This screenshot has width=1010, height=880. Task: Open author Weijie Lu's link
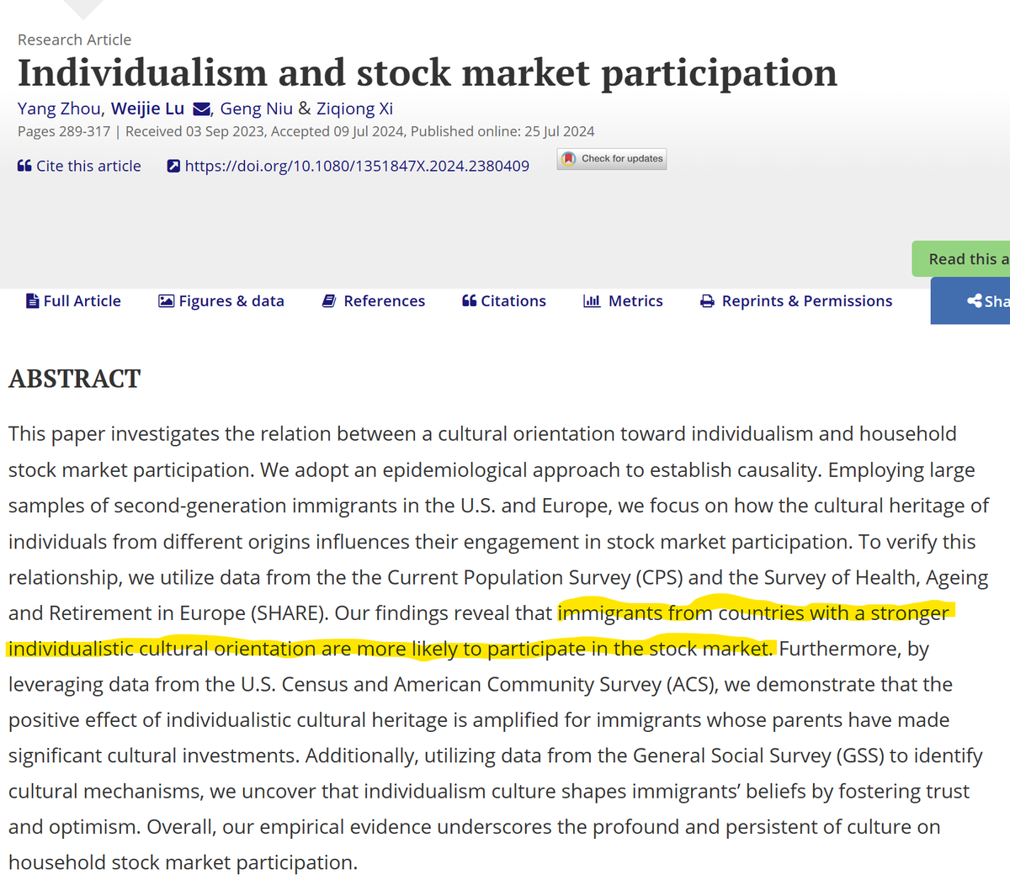click(x=147, y=109)
